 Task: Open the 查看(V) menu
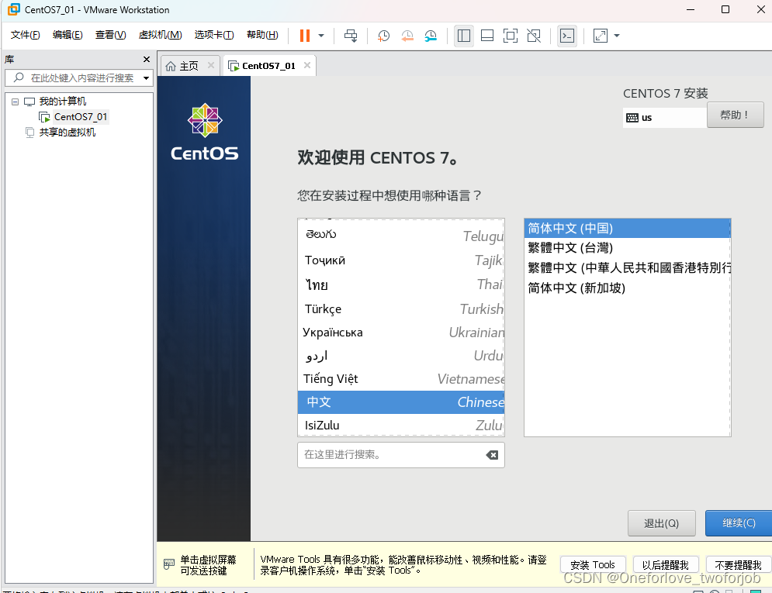point(110,35)
